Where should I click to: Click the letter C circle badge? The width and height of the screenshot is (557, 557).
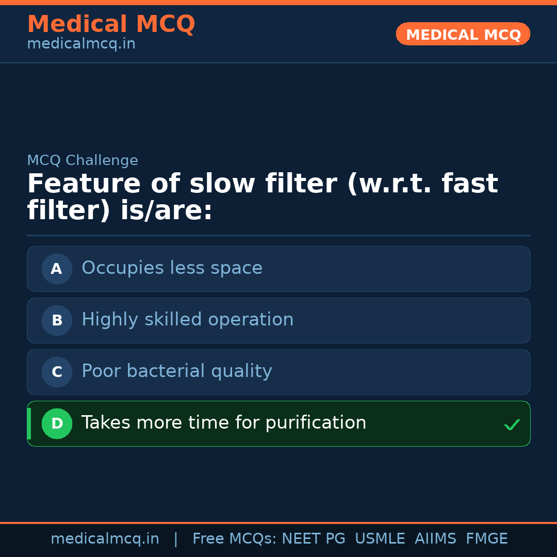click(x=57, y=372)
